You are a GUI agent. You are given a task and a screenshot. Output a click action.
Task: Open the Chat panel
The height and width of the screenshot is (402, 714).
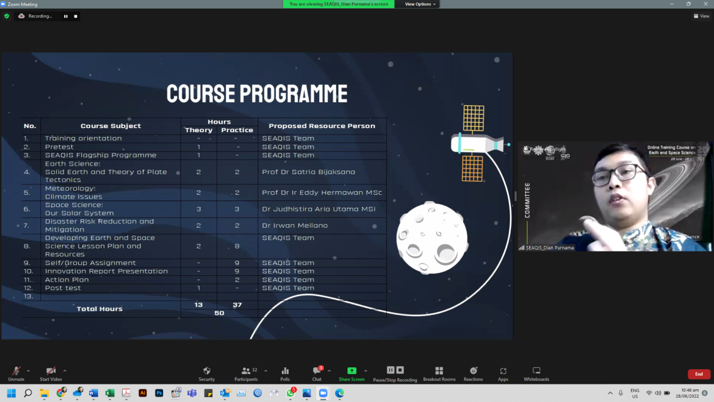pyautogui.click(x=317, y=373)
